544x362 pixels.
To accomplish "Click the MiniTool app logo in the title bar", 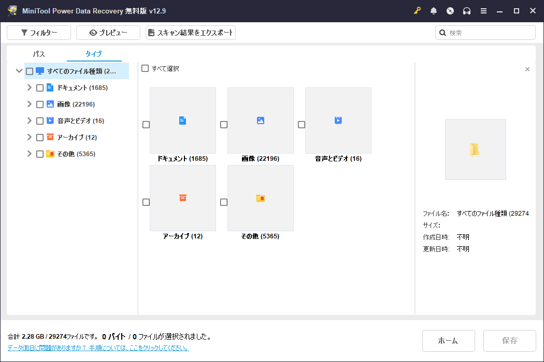I will [x=12, y=11].
